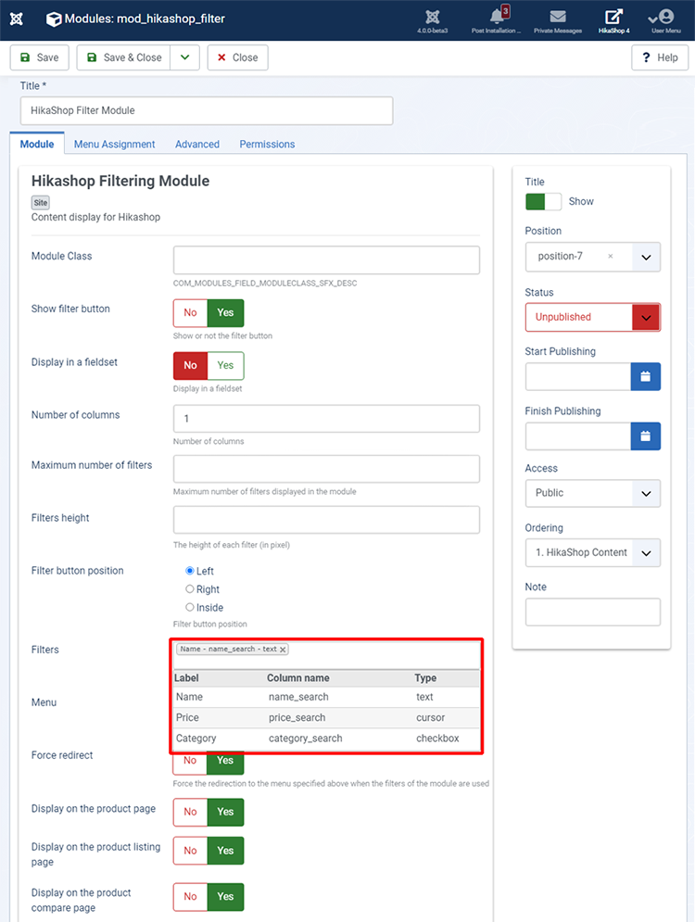Image resolution: width=695 pixels, height=922 pixels.
Task: Click the cursor type cell
Action: pos(430,717)
